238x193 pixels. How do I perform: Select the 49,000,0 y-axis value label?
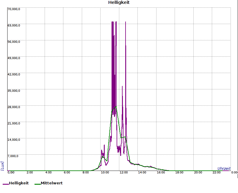coord(14,58)
